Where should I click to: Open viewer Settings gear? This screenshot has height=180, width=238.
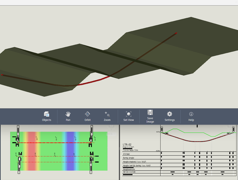pyautogui.click(x=170, y=116)
